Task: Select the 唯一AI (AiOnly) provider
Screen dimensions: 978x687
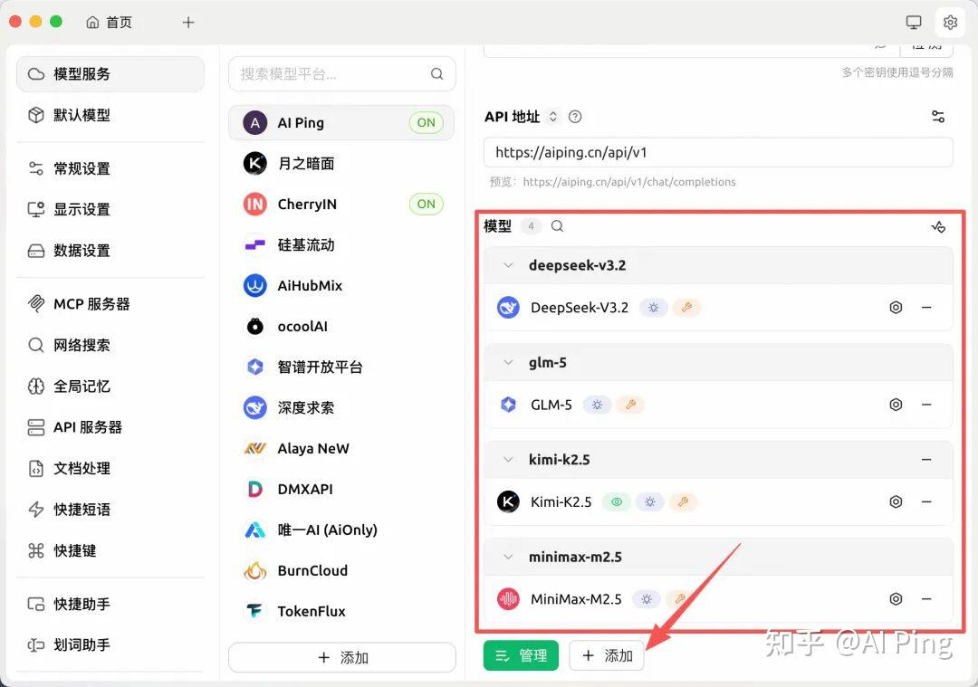Action: 341,530
